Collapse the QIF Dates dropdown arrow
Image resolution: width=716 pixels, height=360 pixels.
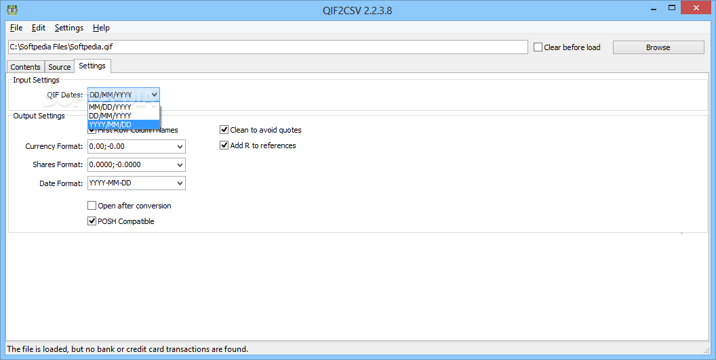[155, 95]
